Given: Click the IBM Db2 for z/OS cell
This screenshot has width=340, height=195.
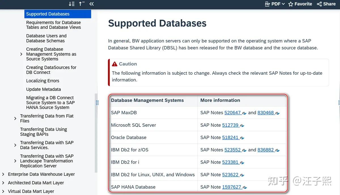Looking at the screenshot, I should click(153, 150).
